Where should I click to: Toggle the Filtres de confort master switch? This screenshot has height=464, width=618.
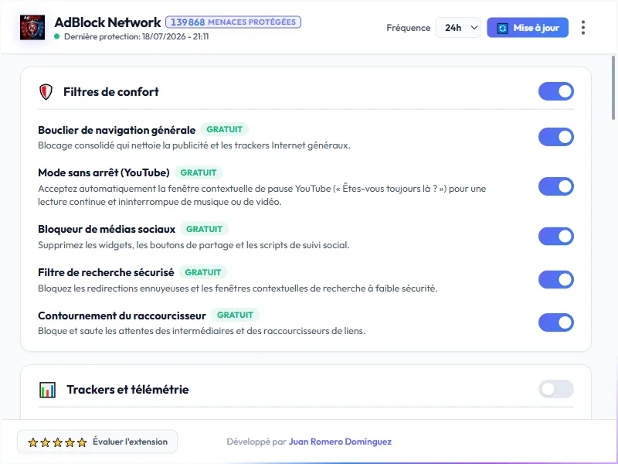(x=555, y=91)
